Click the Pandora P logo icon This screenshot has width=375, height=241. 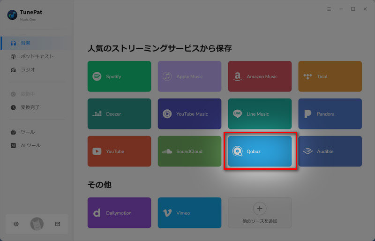[x=307, y=114]
